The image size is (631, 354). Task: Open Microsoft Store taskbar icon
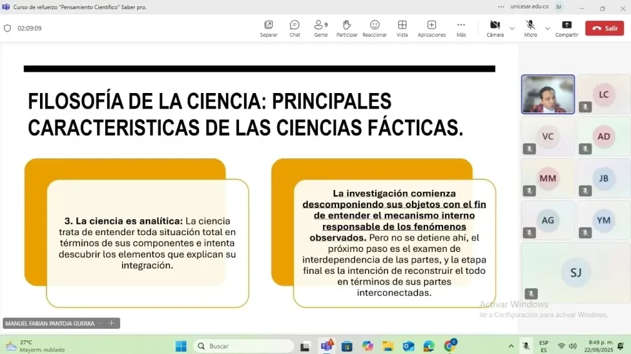(x=347, y=346)
